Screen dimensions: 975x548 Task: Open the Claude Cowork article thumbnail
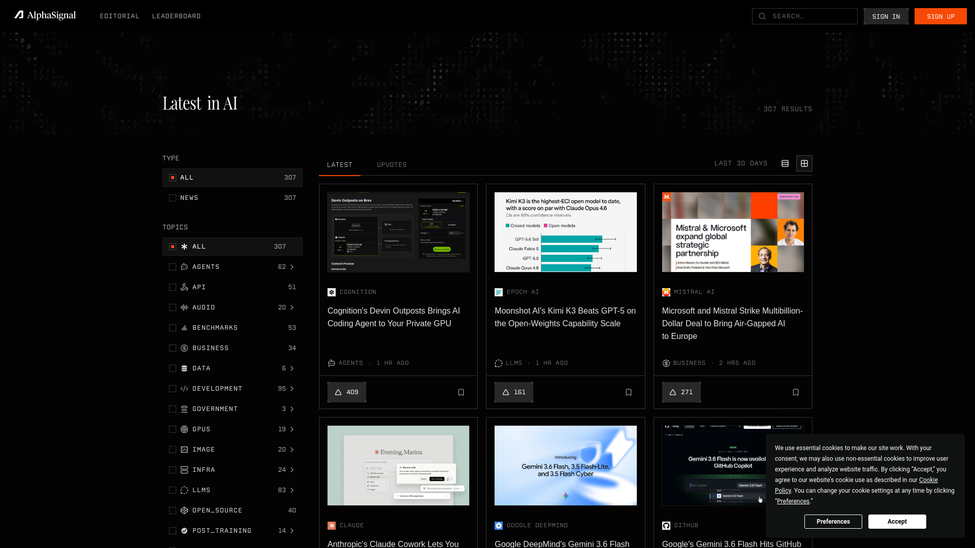point(399,465)
